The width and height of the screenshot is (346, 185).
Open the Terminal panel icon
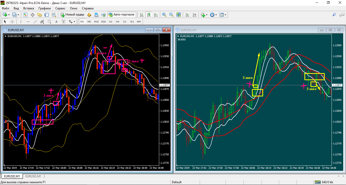47,15
